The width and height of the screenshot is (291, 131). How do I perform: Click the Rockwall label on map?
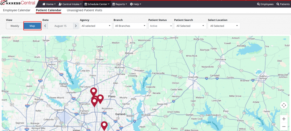146,115
